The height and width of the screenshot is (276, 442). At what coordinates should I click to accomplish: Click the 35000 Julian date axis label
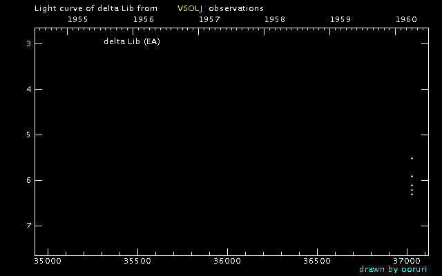47,262
